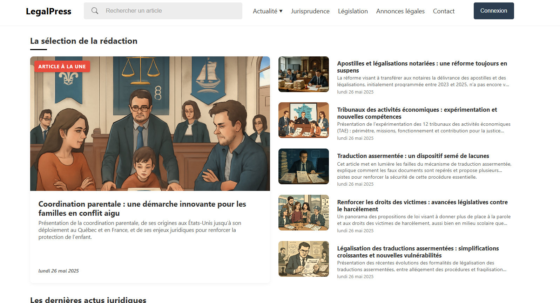Click the featured article date 'lundi 26 mai 2025'
560x303 pixels.
click(x=59, y=271)
